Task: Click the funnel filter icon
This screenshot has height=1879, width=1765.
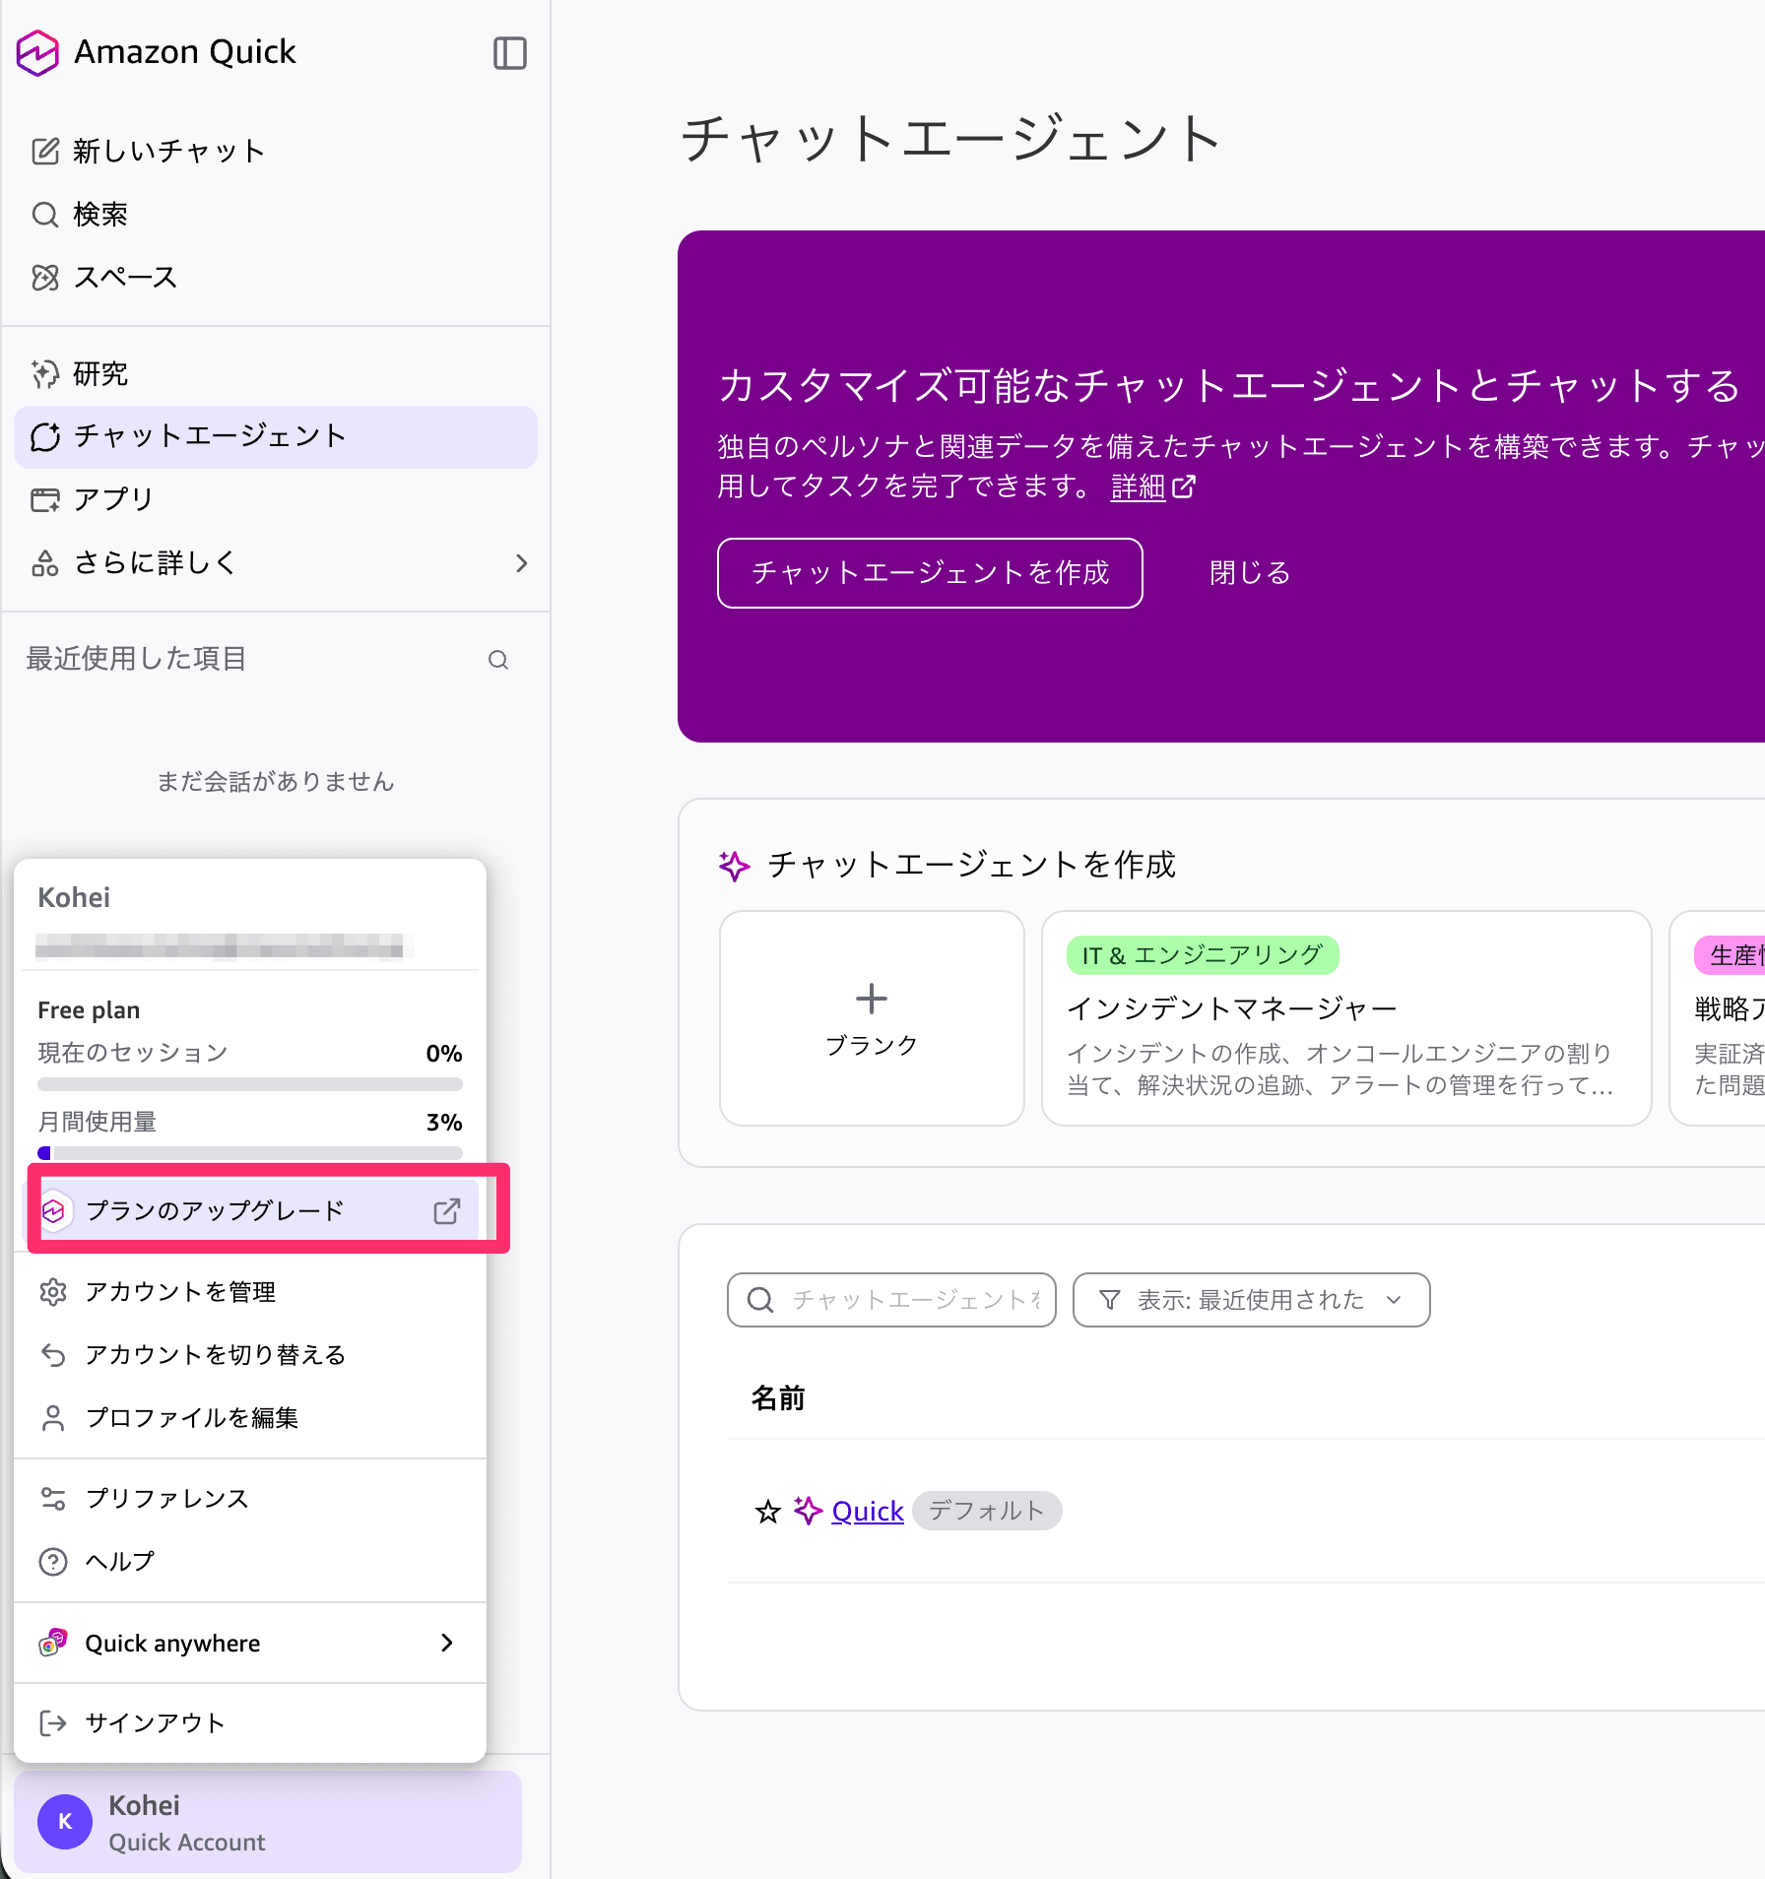Action: pyautogui.click(x=1110, y=1300)
